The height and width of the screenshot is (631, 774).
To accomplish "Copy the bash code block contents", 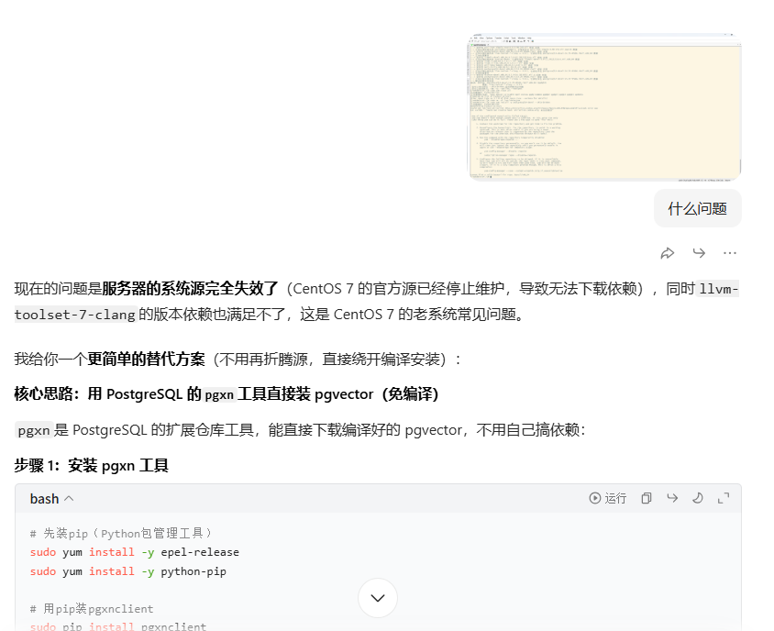I will tap(647, 498).
